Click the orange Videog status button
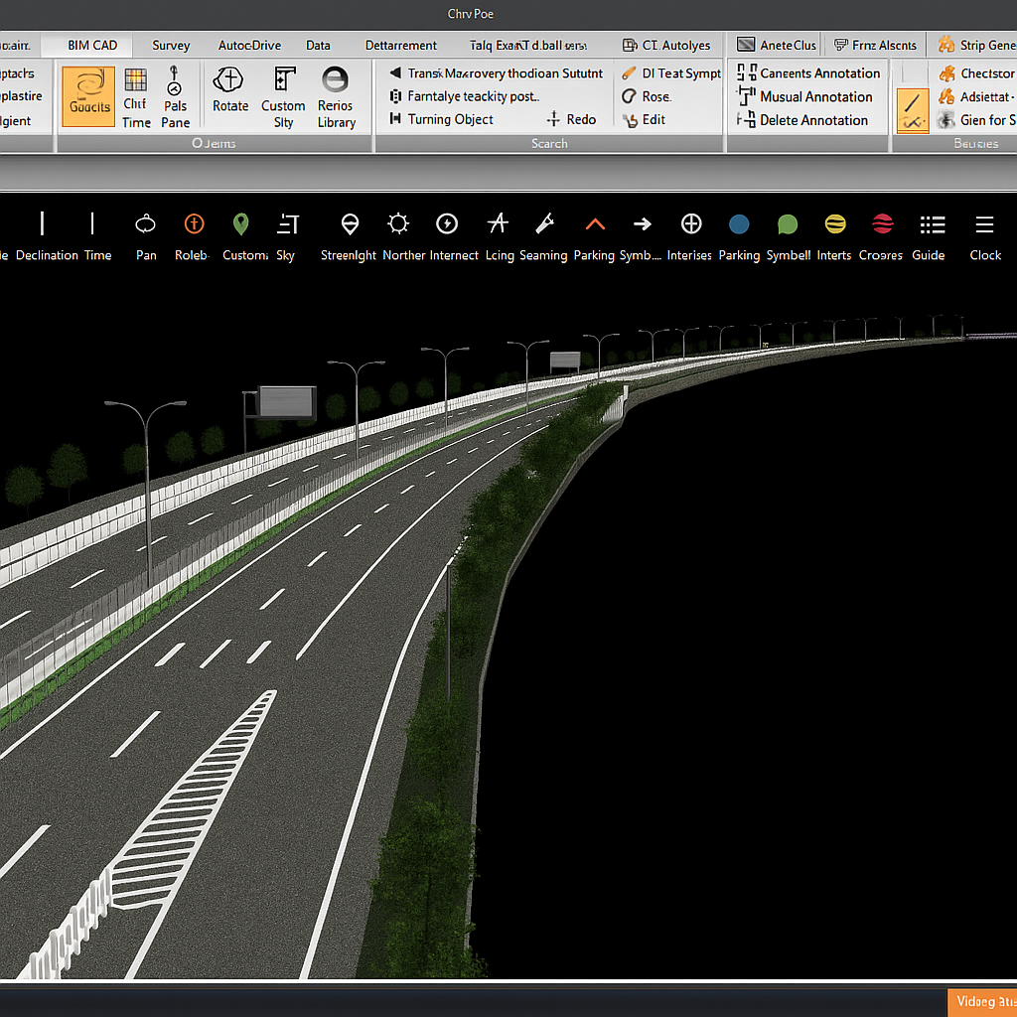 coord(981,1002)
